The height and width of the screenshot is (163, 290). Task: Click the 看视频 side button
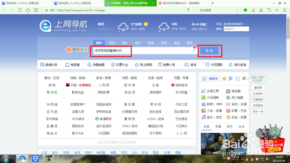pyautogui.click(x=258, y=88)
